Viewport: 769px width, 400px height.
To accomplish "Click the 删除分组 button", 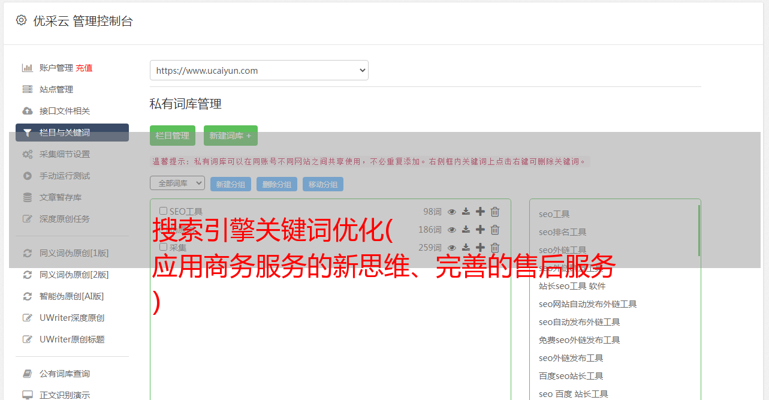I will pyautogui.click(x=277, y=184).
